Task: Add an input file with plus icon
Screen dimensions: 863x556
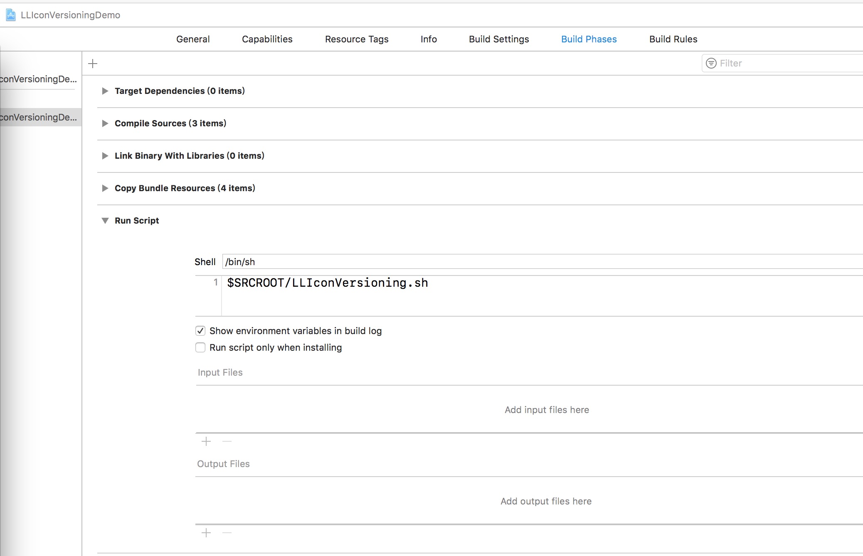Action: point(206,441)
